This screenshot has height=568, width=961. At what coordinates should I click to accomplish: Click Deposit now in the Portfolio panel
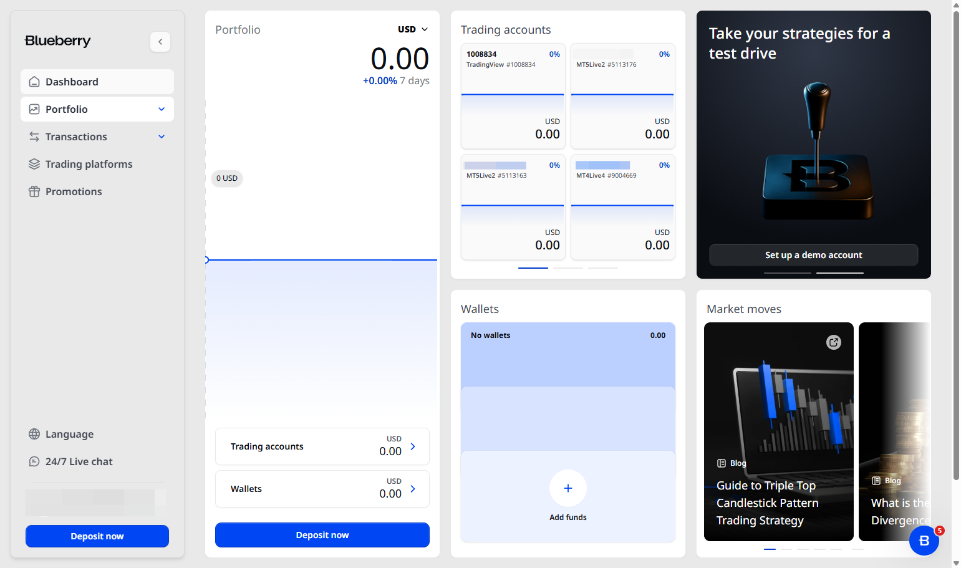[322, 535]
